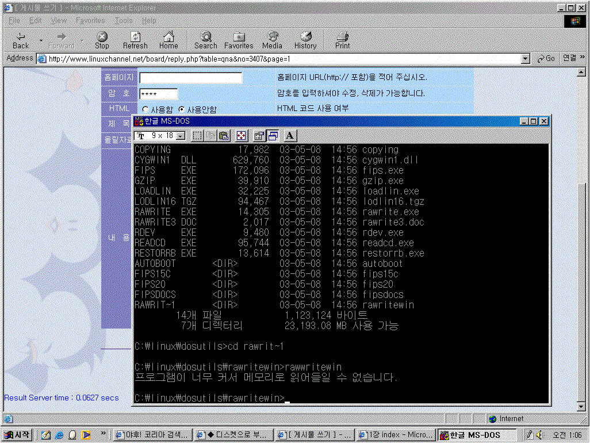
Task: Click the 시작 Start button on taskbar
Action: tap(18, 435)
